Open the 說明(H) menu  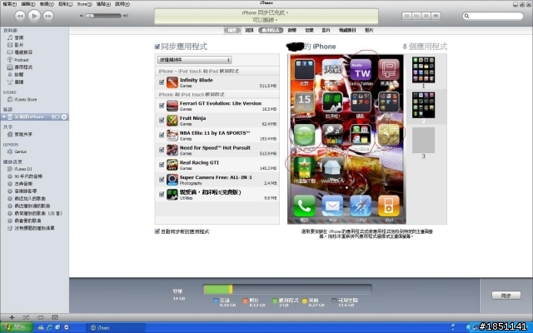point(122,4)
